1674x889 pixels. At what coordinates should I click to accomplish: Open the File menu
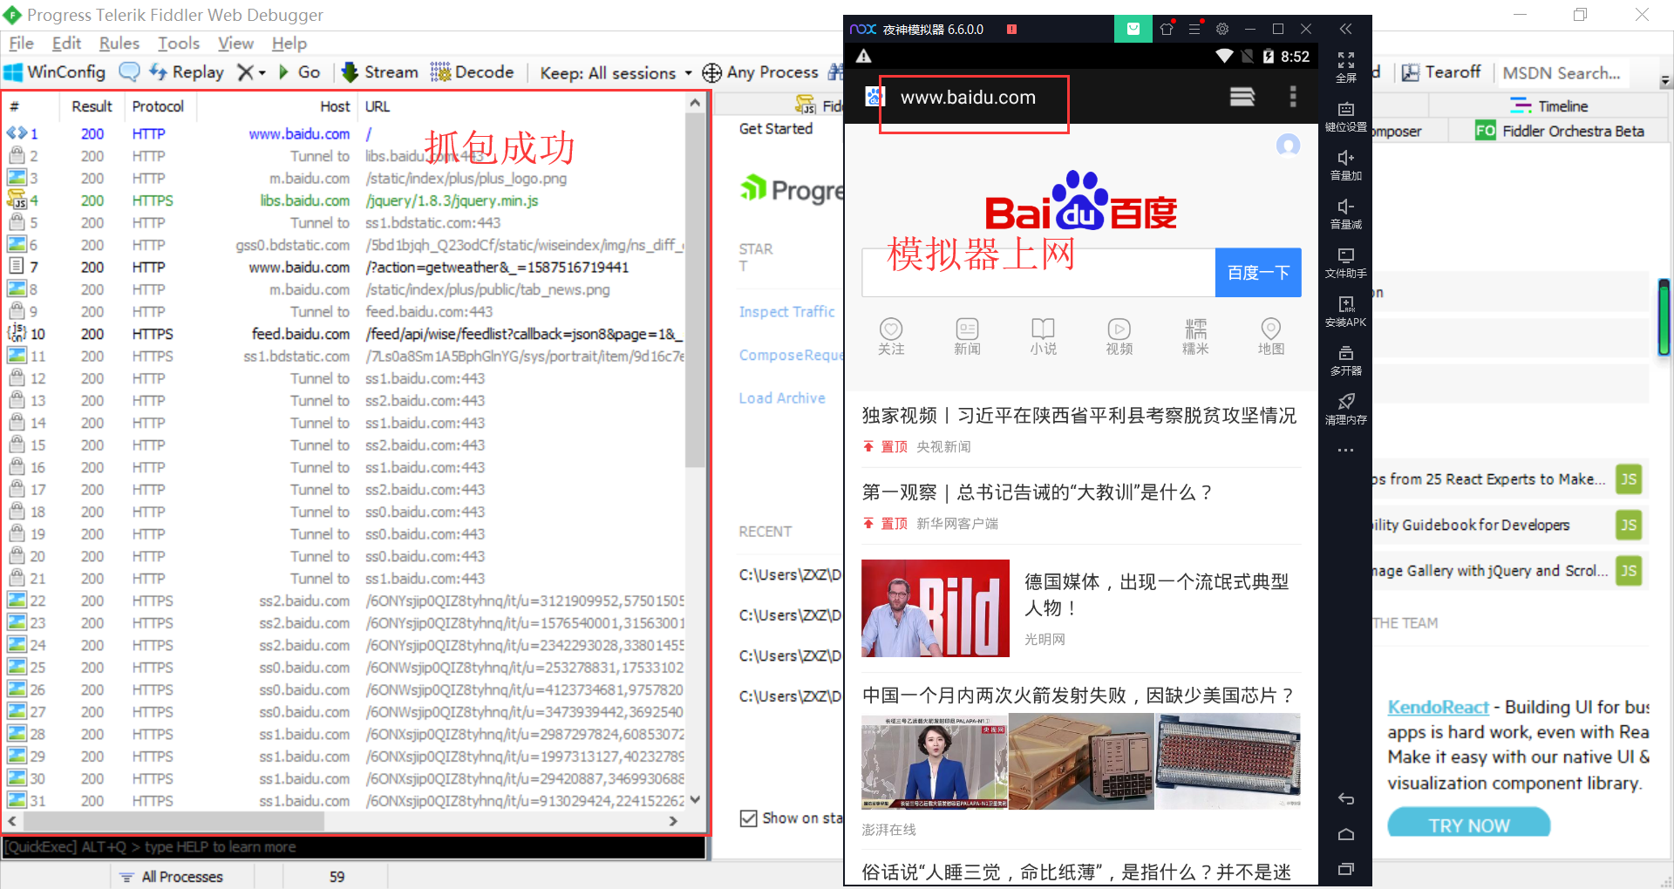tap(21, 43)
